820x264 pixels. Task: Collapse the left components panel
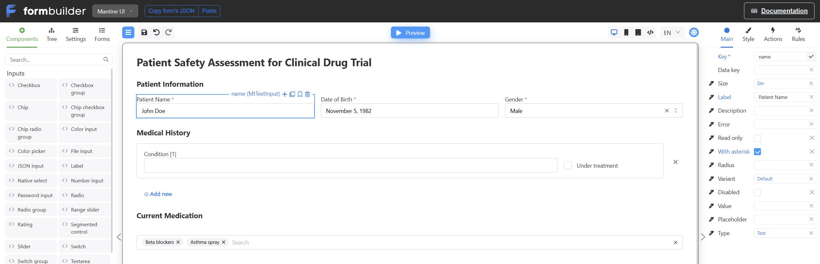(119, 237)
